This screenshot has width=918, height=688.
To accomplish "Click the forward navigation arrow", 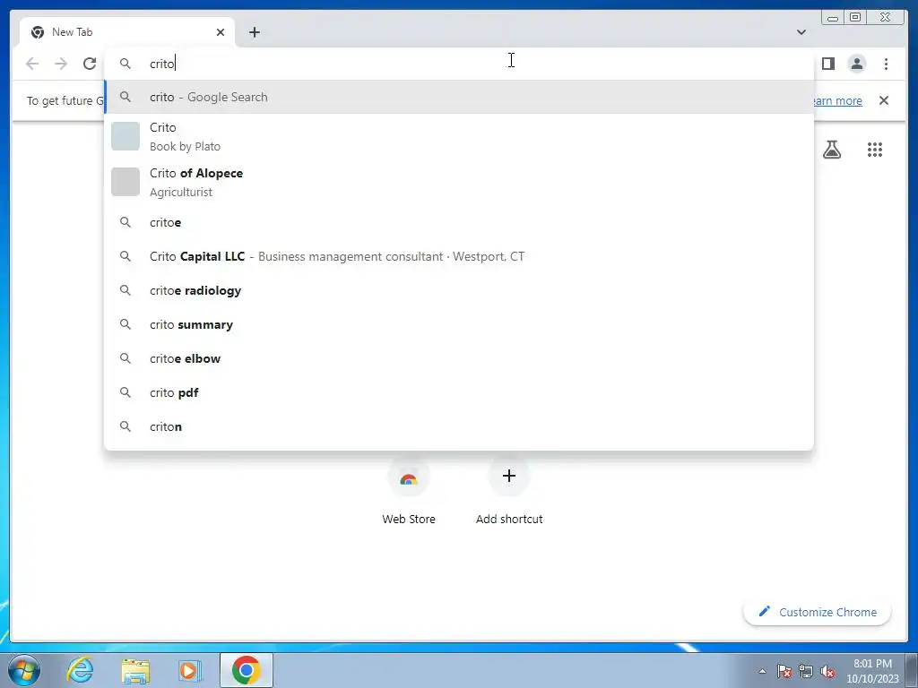I will [x=61, y=64].
